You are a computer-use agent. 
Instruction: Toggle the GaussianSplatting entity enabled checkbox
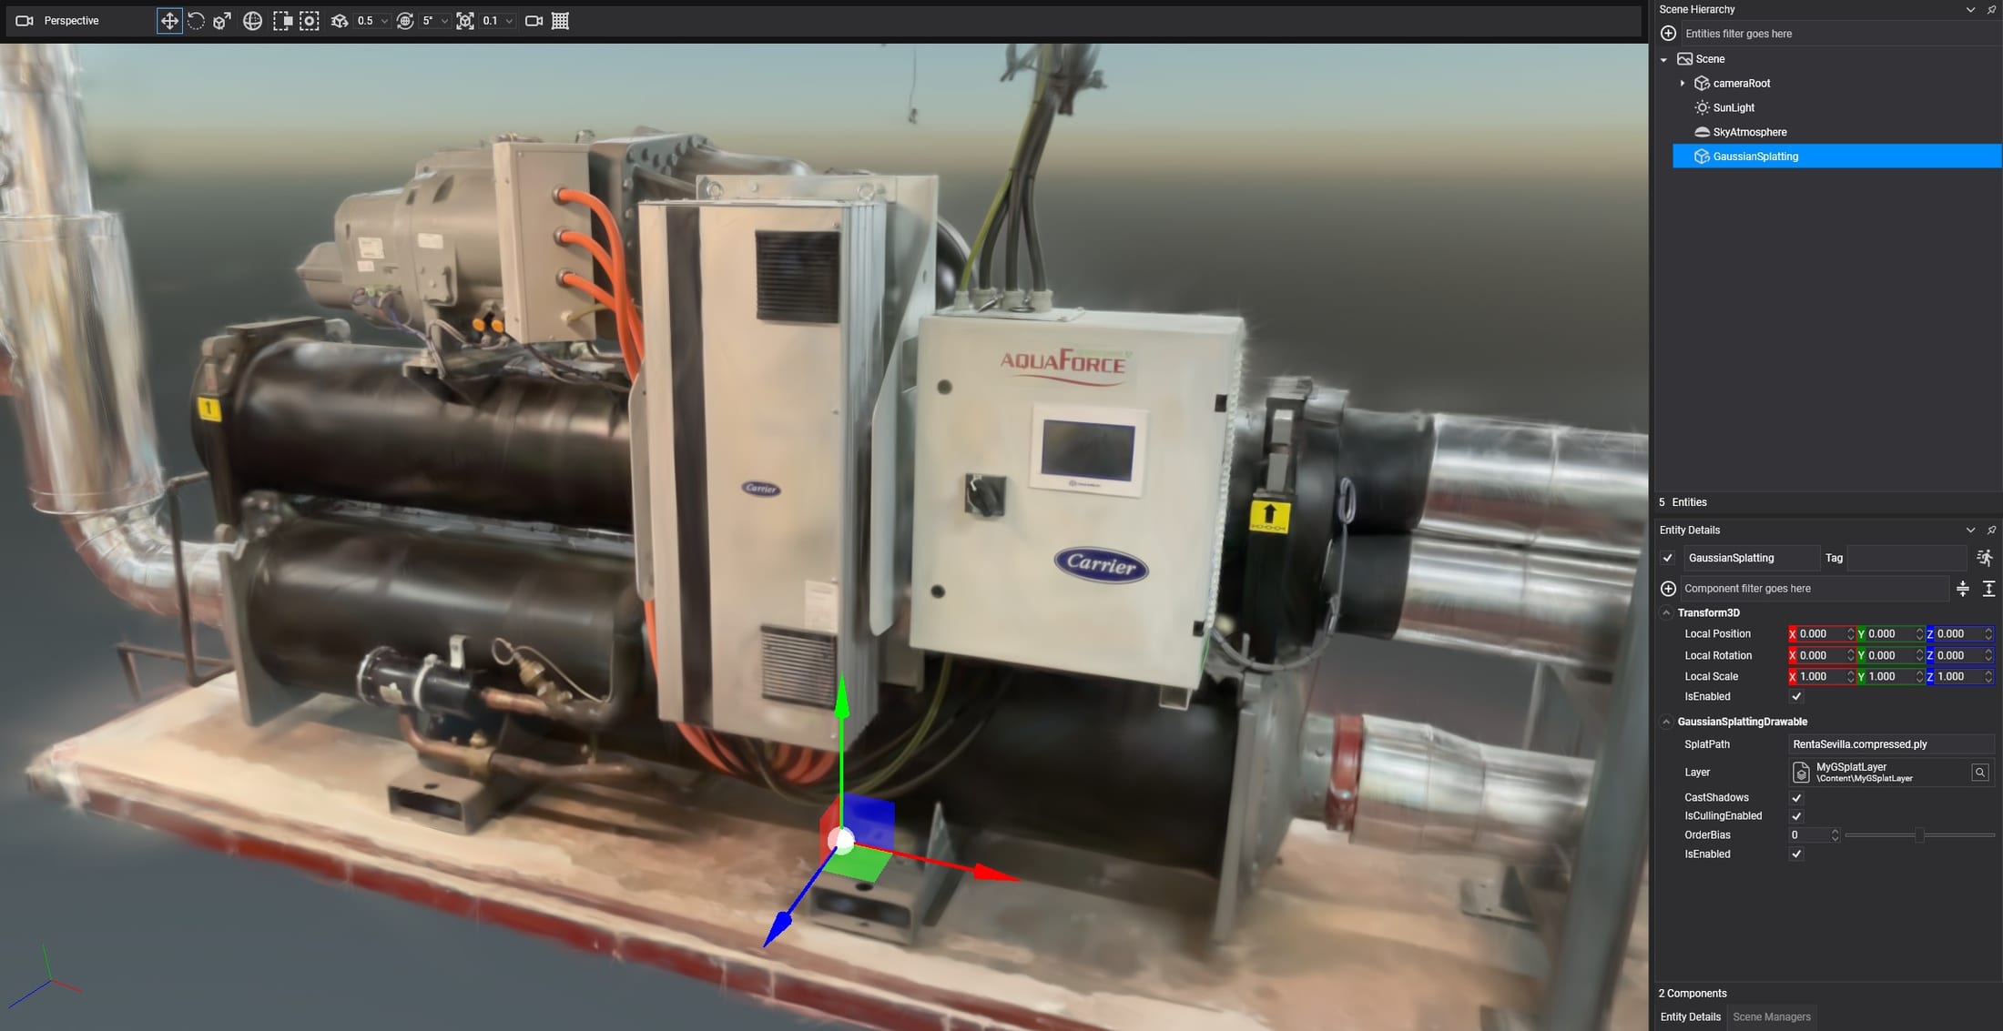click(1668, 558)
